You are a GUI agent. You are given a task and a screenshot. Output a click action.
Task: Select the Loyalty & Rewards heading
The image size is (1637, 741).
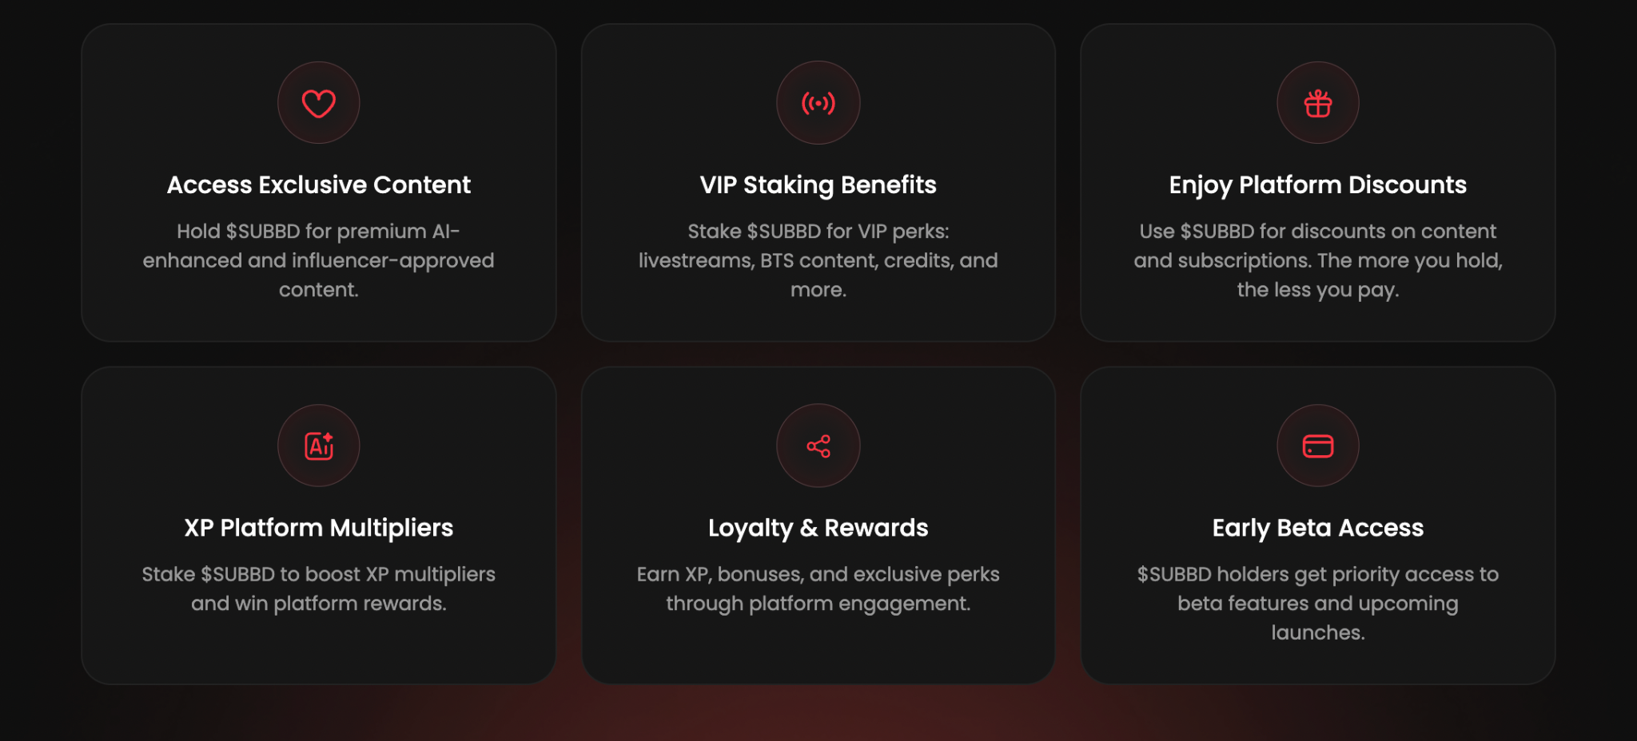(x=818, y=528)
